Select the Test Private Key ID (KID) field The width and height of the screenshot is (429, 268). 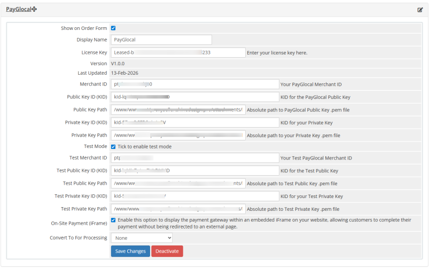click(195, 196)
